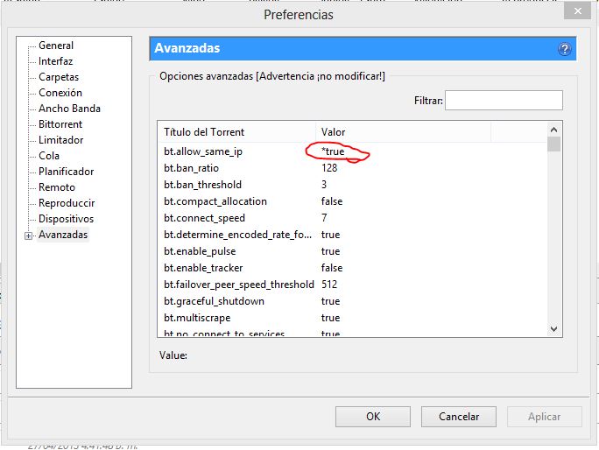Select the bt.multiscrape row
The width and height of the screenshot is (599, 450).
352,318
